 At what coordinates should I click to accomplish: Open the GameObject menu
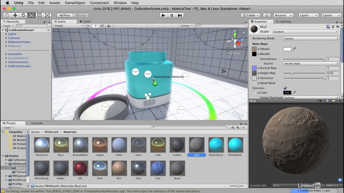pos(75,3)
